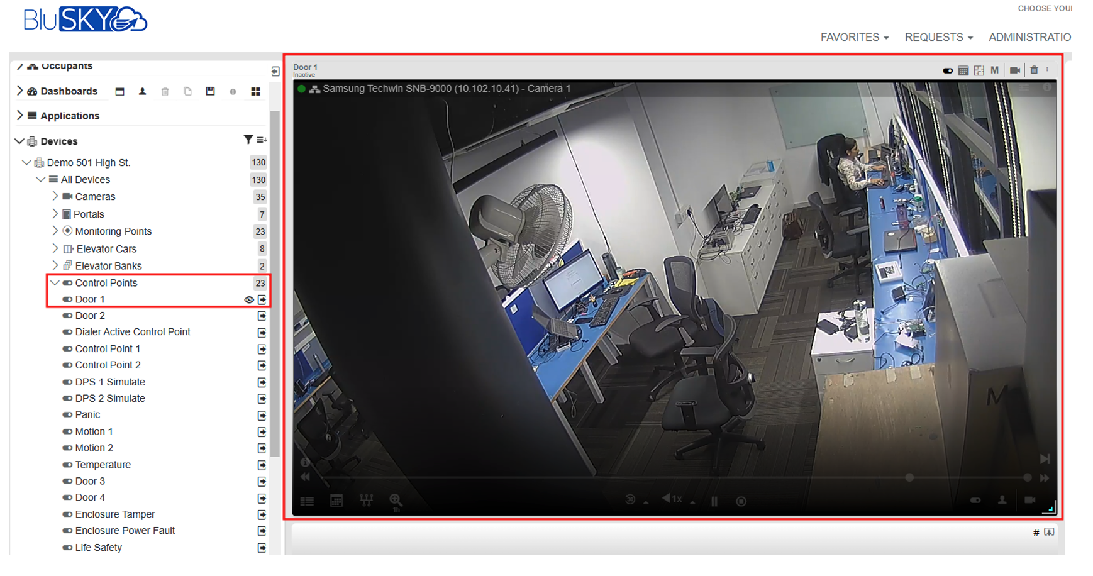Open the REQUESTS dropdown menu

click(x=938, y=38)
